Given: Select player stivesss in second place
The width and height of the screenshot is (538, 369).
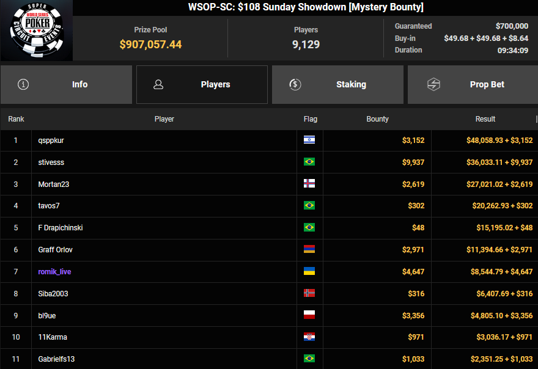Looking at the screenshot, I should 51,162.
